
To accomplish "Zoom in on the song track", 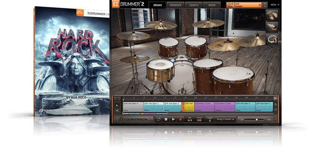I will pyautogui.click(x=276, y=105).
